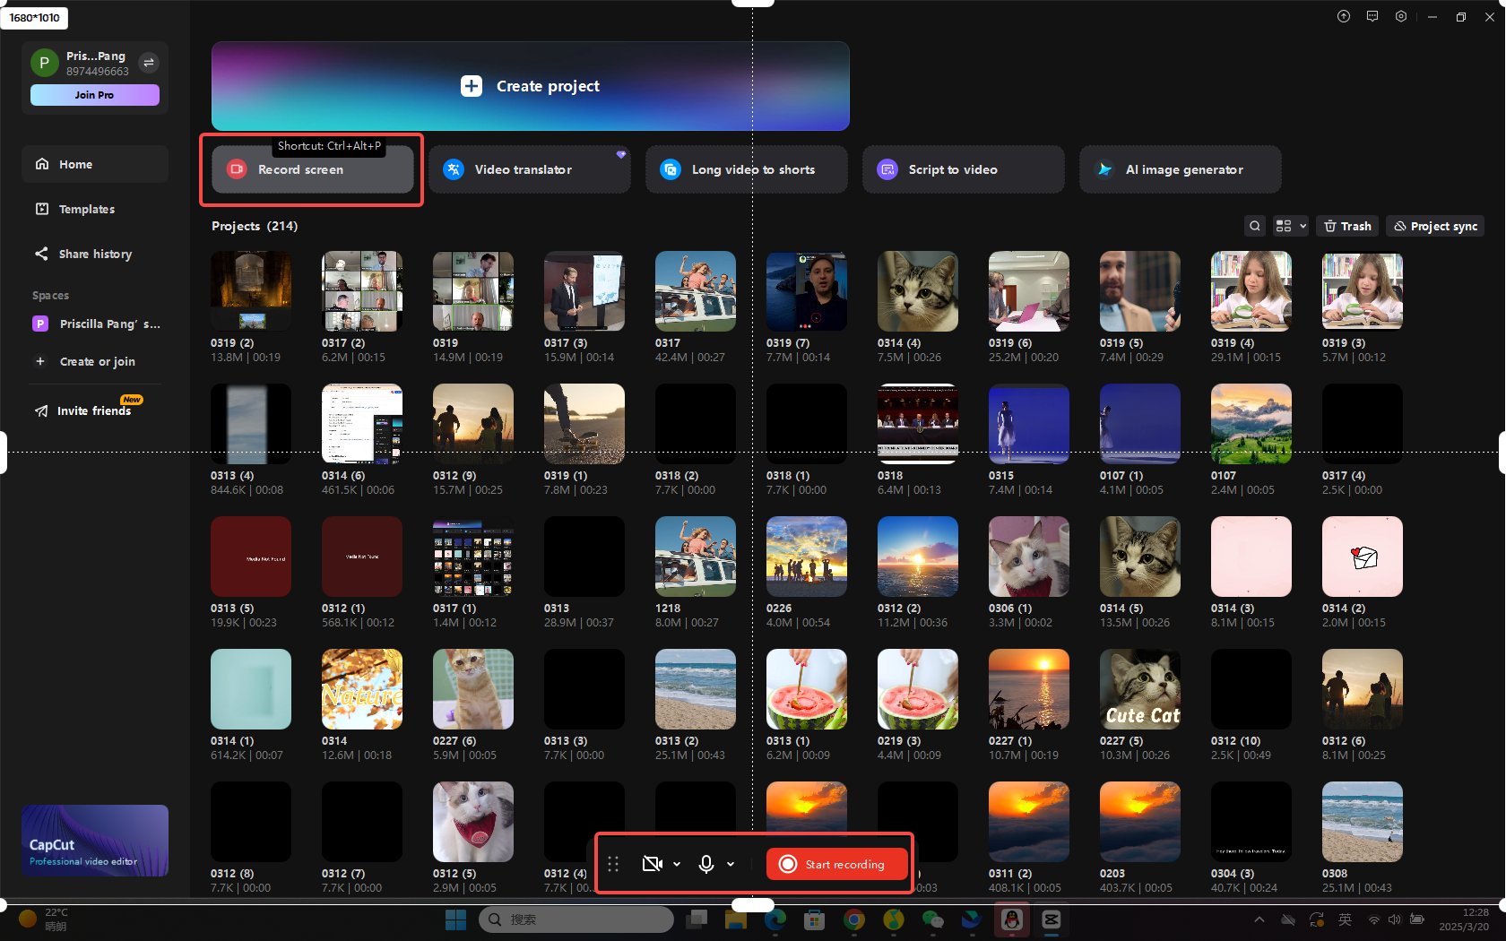
Task: Expand the project view layout dropdown arrow
Action: (x=1303, y=226)
